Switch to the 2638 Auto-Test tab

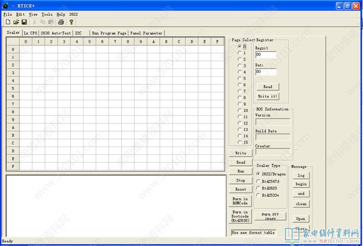pos(56,33)
